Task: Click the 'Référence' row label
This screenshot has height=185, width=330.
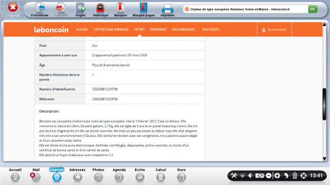Action: tap(47, 99)
